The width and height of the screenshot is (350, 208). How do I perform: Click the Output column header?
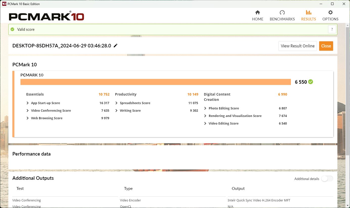click(238, 188)
